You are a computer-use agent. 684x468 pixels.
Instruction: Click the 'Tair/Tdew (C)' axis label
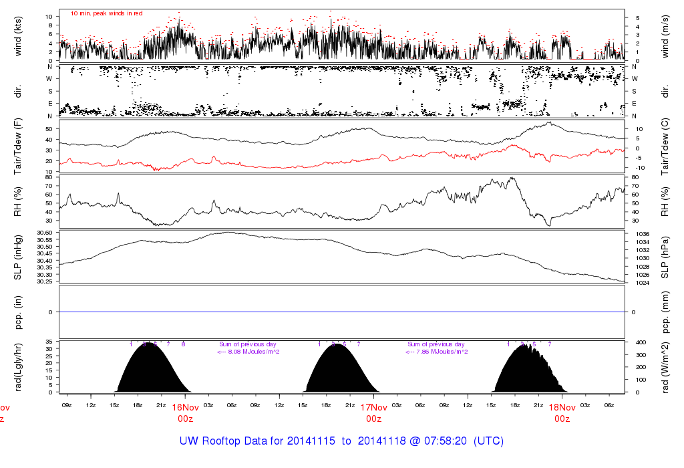tap(665, 147)
